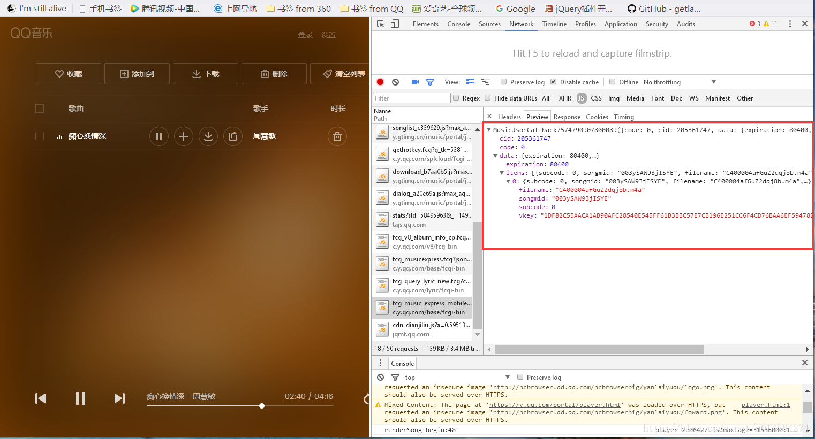
Task: Toggle the capture screenshots camera icon
Action: 415,82
